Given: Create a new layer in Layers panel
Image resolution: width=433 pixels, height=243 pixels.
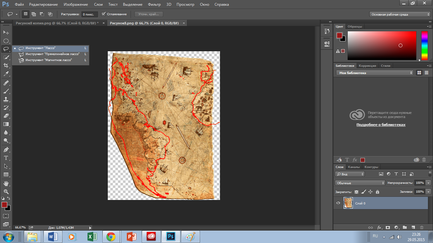Looking at the screenshot, I should [x=413, y=227].
